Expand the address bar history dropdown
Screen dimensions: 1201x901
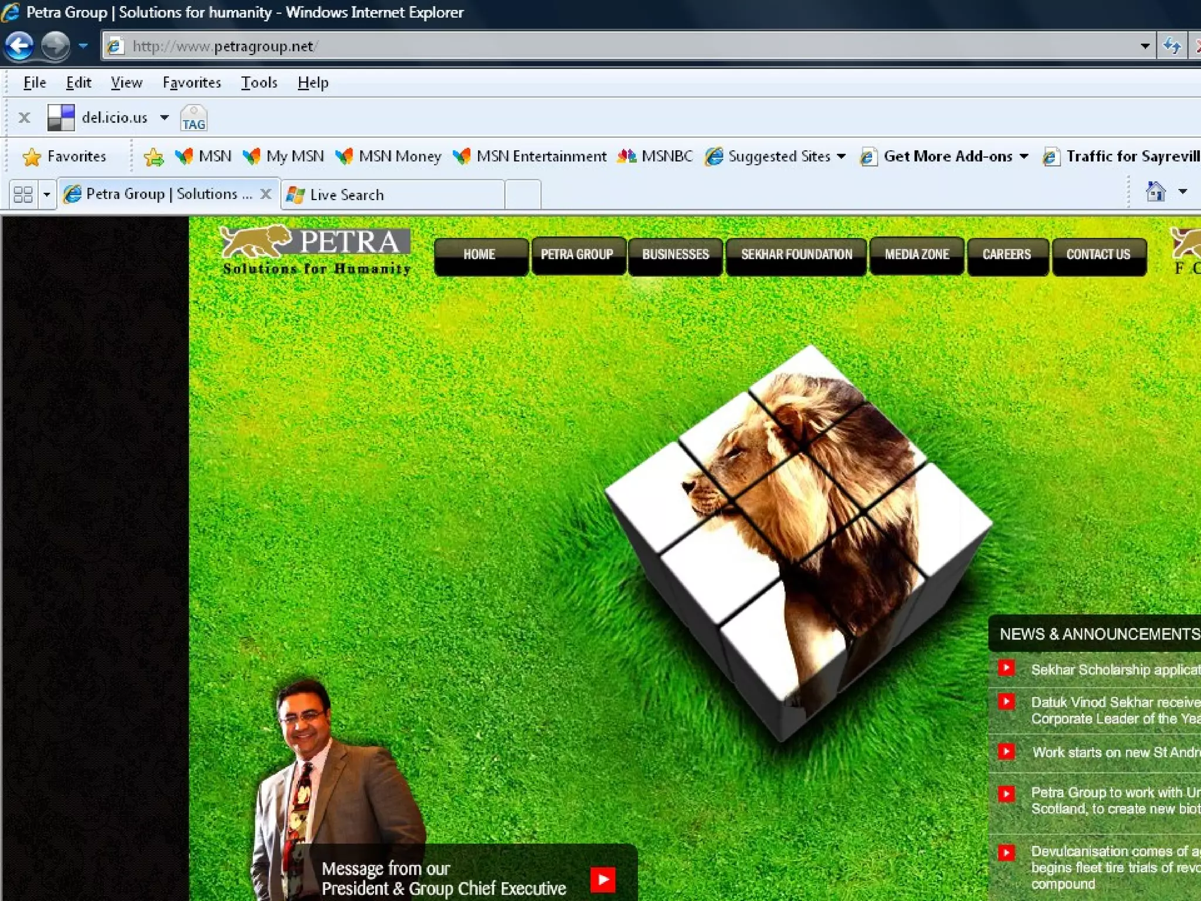click(1145, 46)
